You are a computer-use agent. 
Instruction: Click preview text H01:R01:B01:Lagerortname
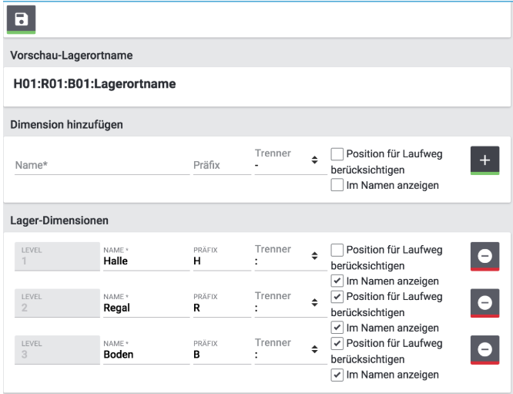[95, 84]
